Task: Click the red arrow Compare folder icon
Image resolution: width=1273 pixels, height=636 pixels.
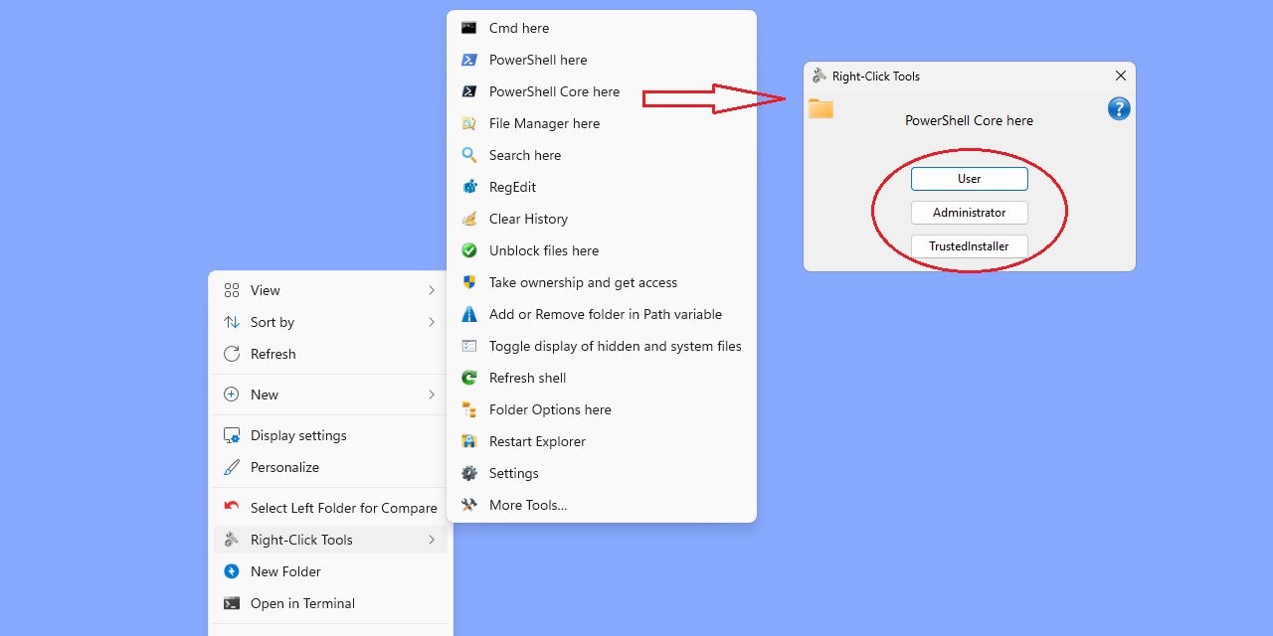Action: tap(232, 507)
